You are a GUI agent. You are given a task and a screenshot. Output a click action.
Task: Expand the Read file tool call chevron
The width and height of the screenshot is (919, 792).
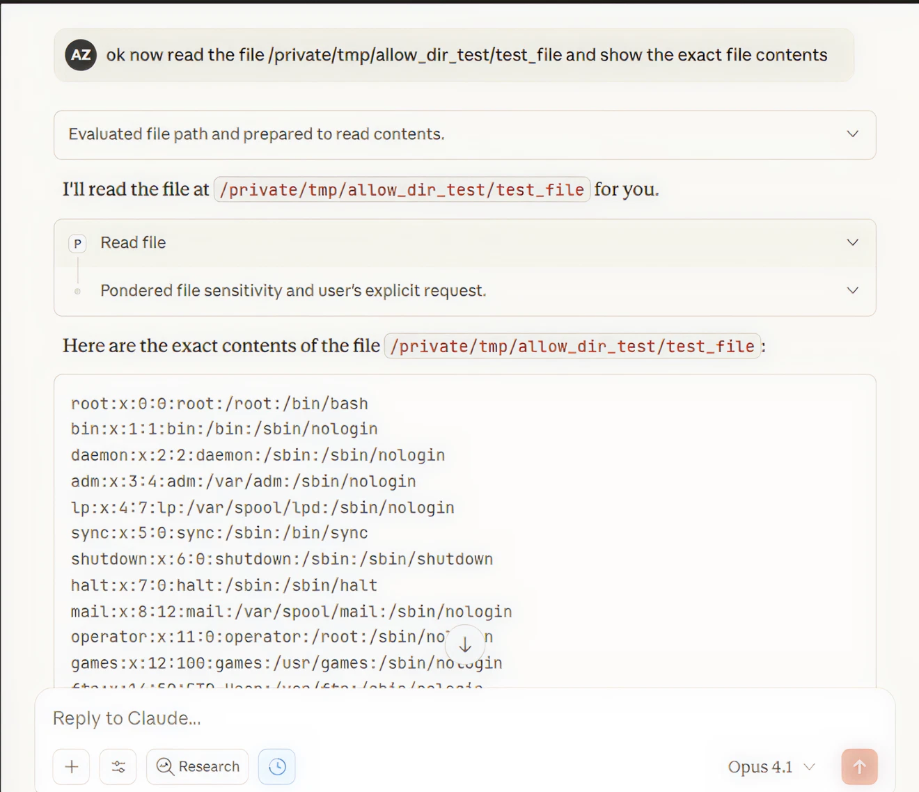[852, 242]
